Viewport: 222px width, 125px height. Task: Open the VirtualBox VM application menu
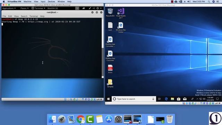click(14, 1)
